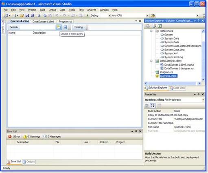Close the Queries1.vlinq document tab
This screenshot has height=173, width=208.
[140, 21]
